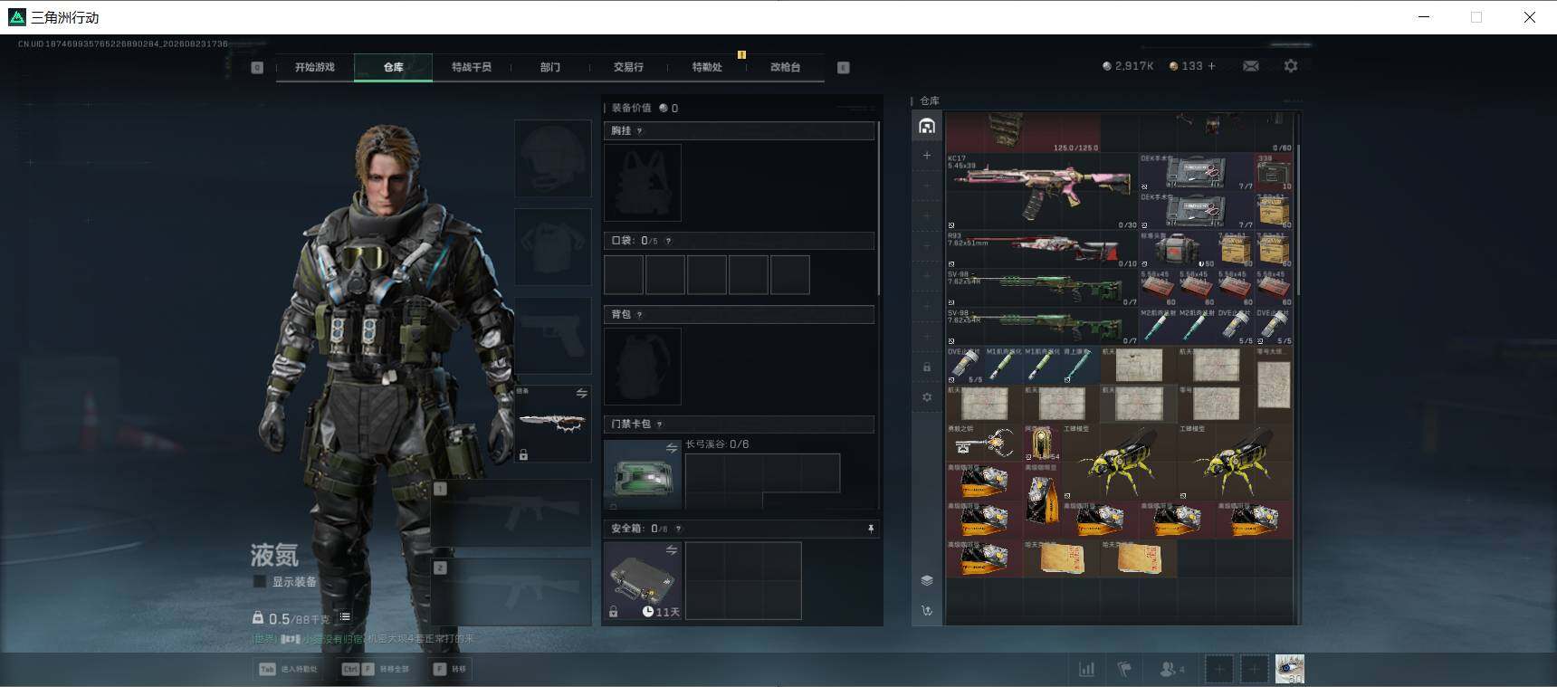Click the swap icon on the keycard bag
Viewport: 1557px width, 687px height.
pyautogui.click(x=672, y=448)
